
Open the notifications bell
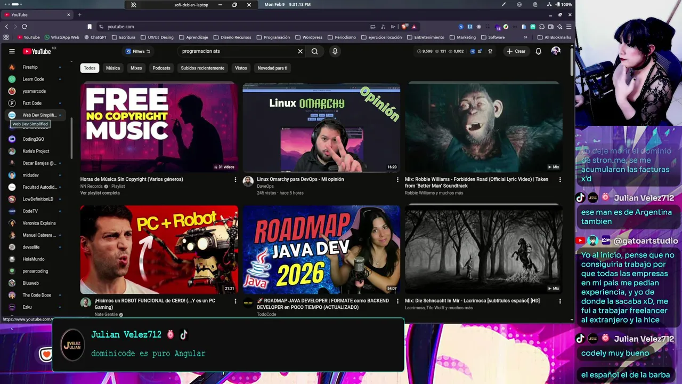pyautogui.click(x=538, y=51)
